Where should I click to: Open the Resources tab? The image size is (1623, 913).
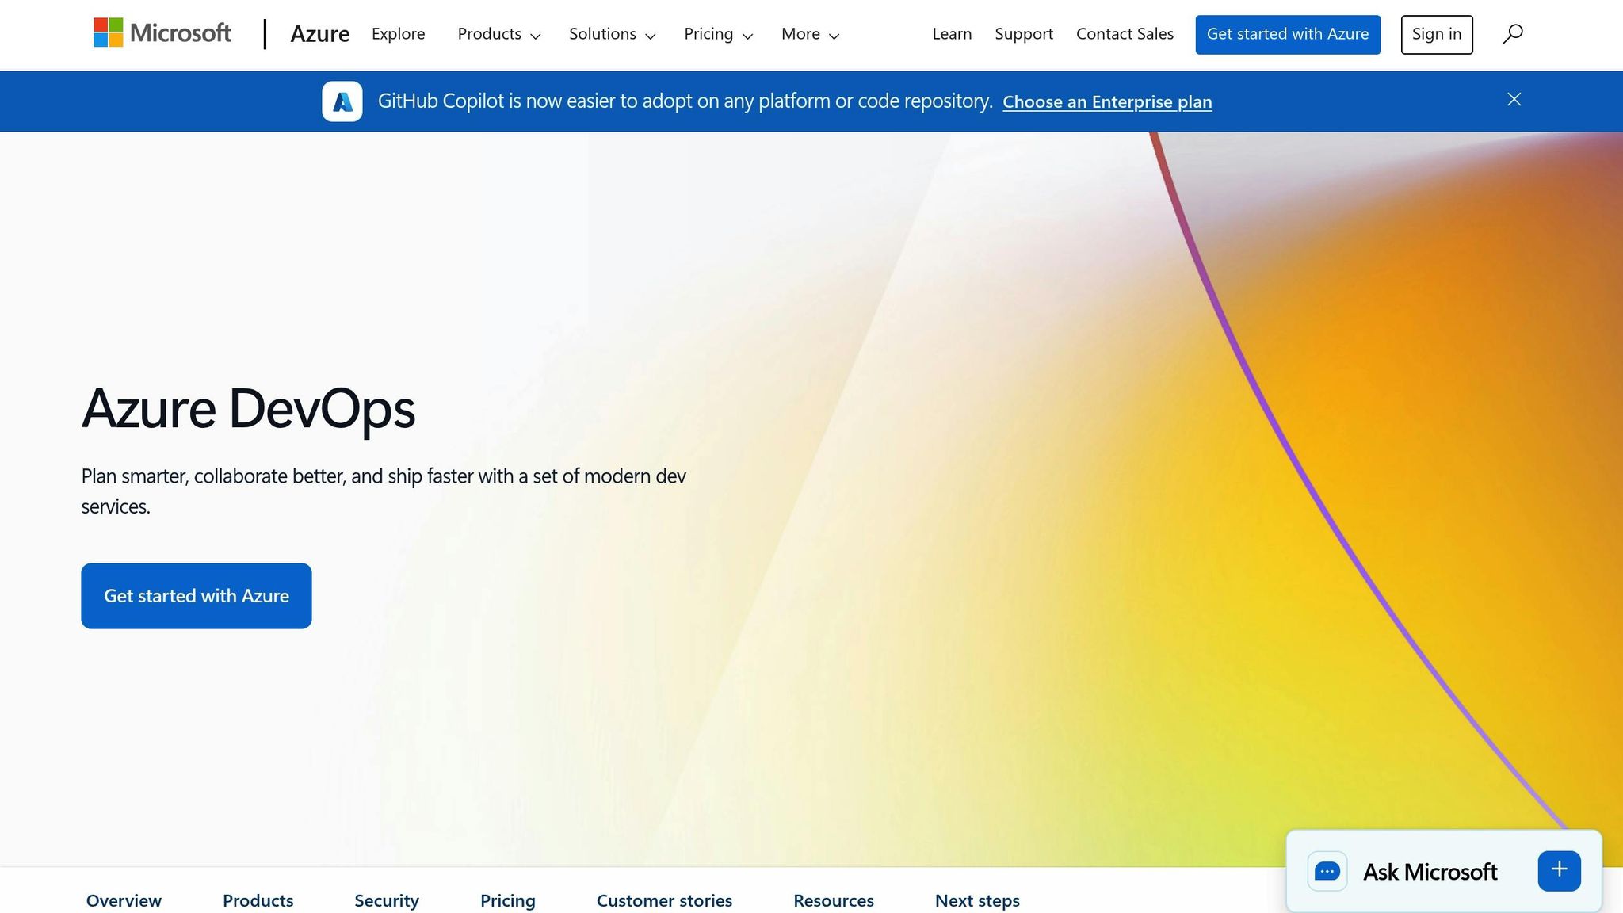(x=833, y=900)
